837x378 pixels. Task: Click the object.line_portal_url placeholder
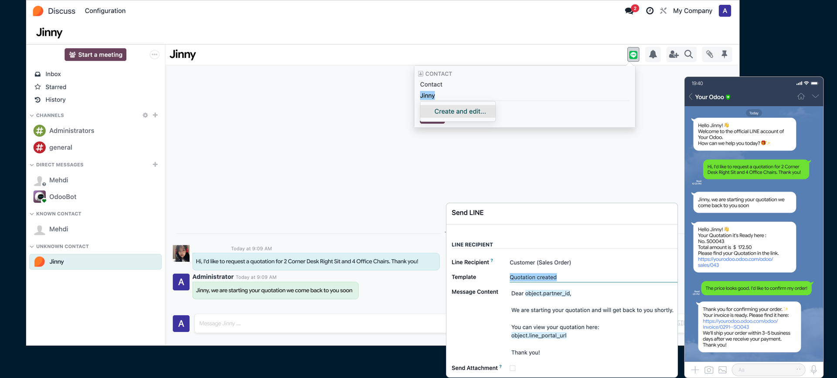point(539,336)
